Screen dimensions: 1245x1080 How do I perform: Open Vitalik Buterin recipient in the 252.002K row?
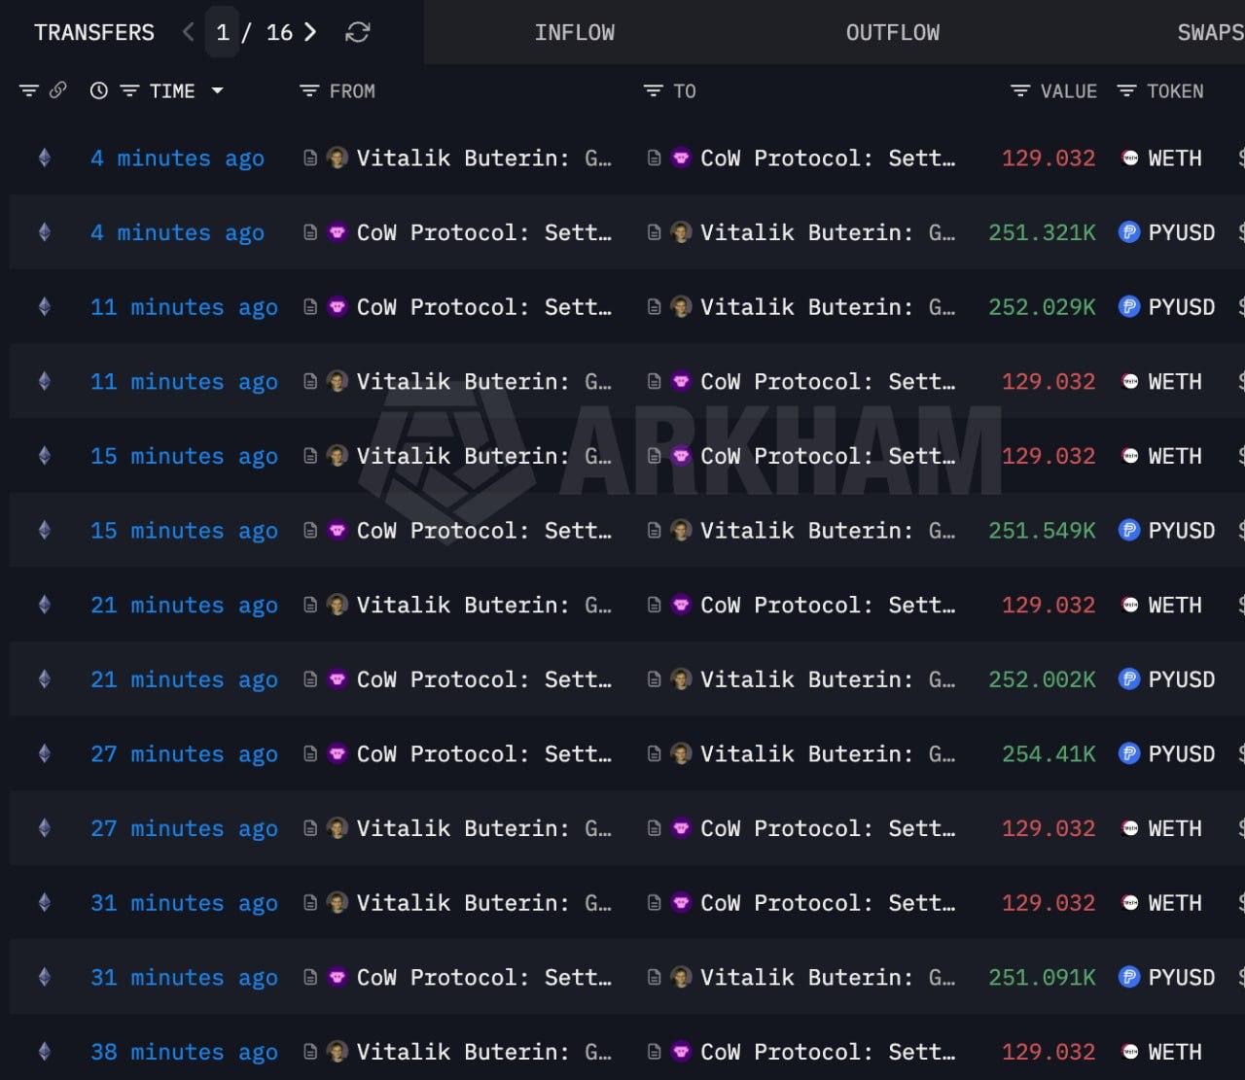pos(828,679)
